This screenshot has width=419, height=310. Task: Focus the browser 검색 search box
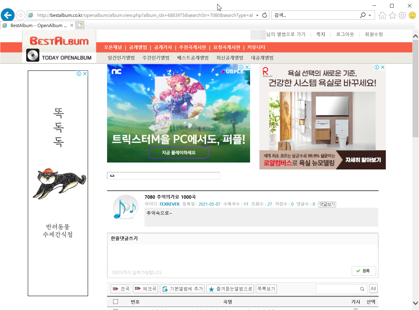click(x=315, y=15)
